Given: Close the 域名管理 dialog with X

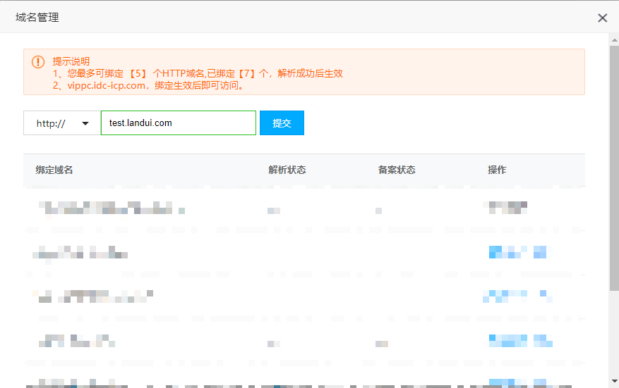Looking at the screenshot, I should coord(602,18).
